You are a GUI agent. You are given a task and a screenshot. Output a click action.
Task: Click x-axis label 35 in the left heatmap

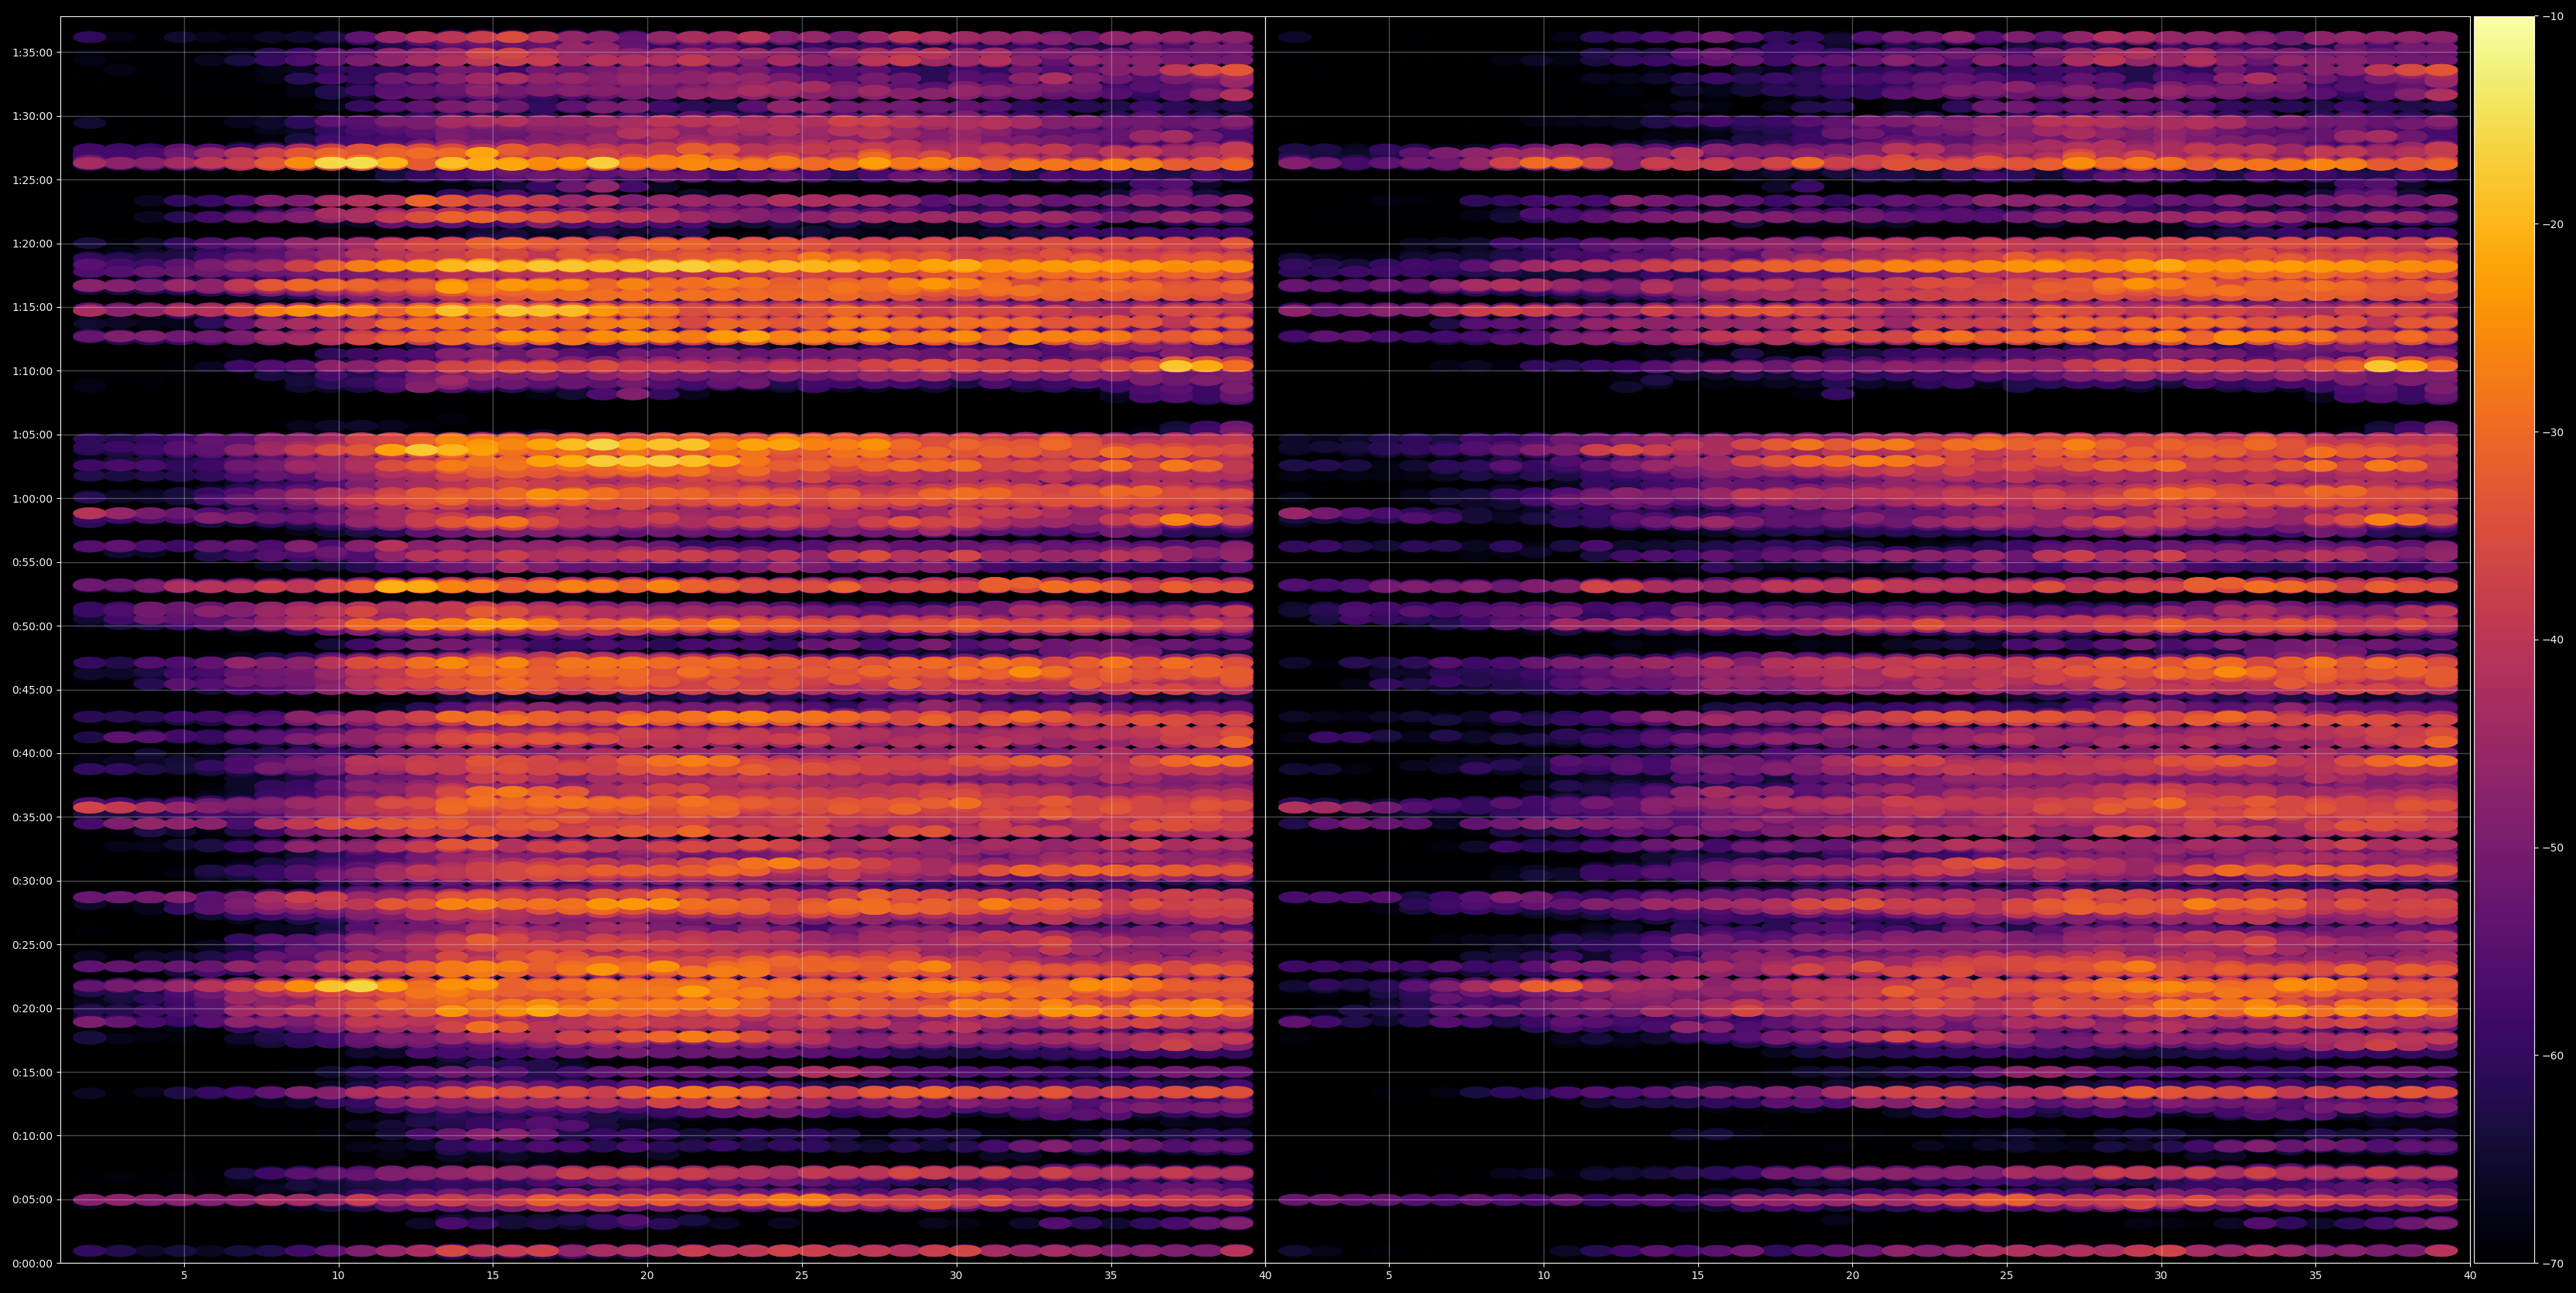tap(1111, 1276)
